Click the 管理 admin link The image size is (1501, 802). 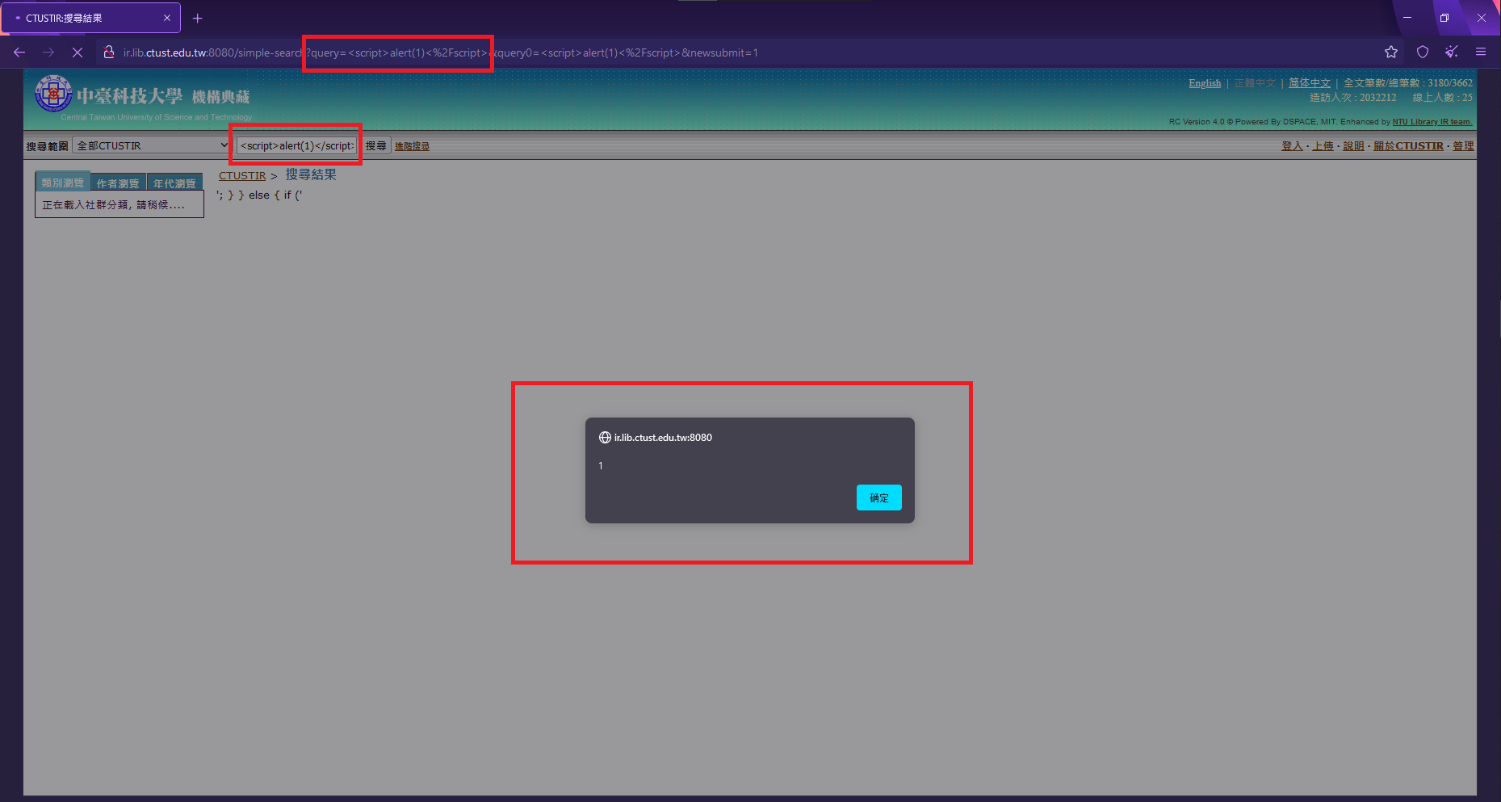1463,146
